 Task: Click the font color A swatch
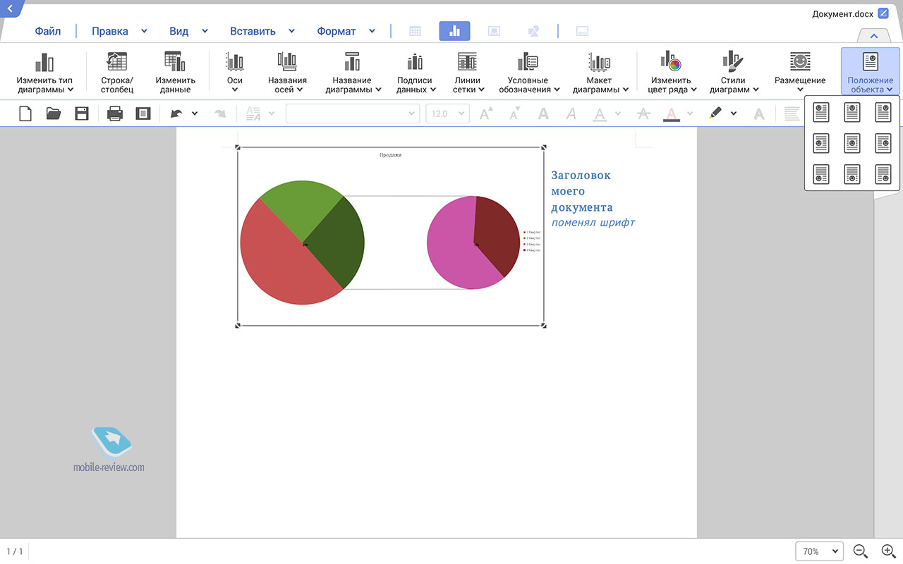tap(671, 114)
